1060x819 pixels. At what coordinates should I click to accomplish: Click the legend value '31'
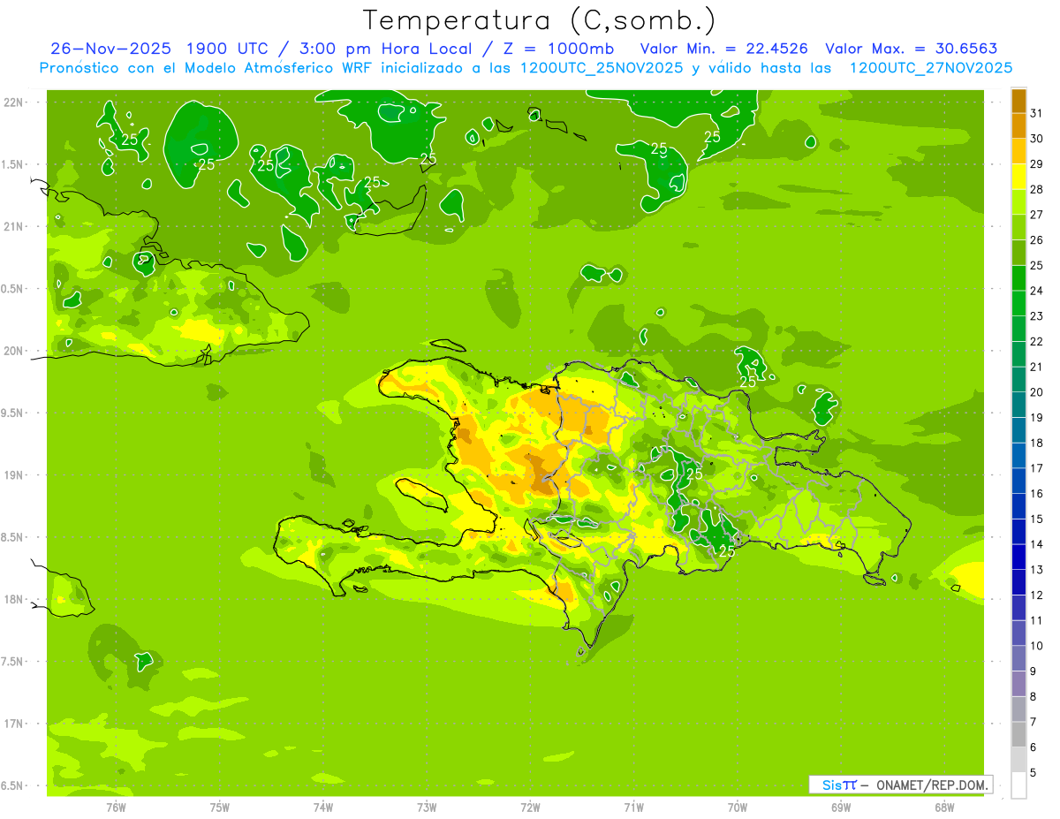[x=1037, y=113]
